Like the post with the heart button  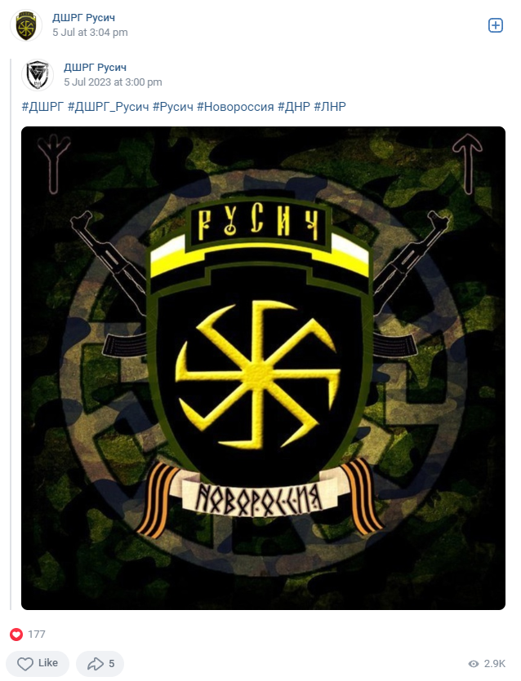pos(38,663)
